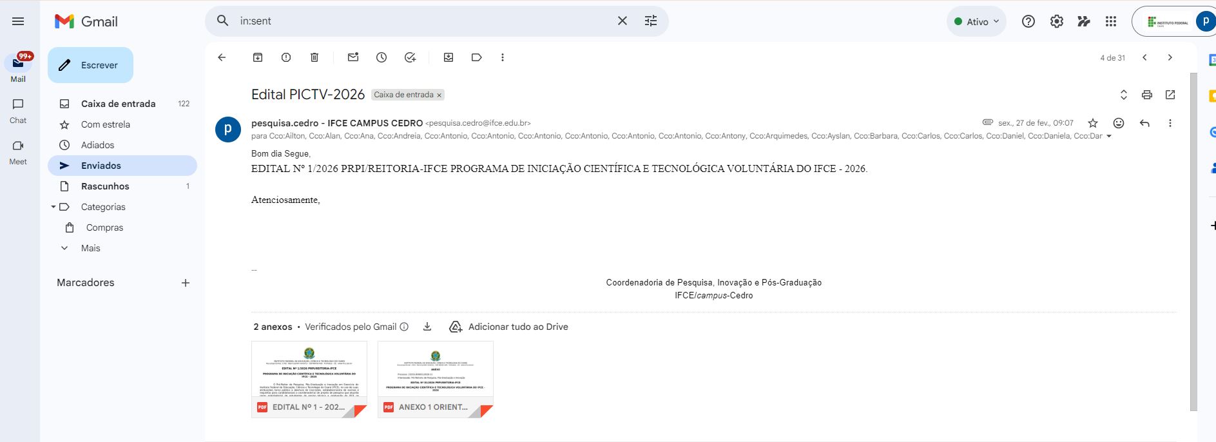Open the Rascunhos folder
Image resolution: width=1216 pixels, height=442 pixels.
coord(105,186)
